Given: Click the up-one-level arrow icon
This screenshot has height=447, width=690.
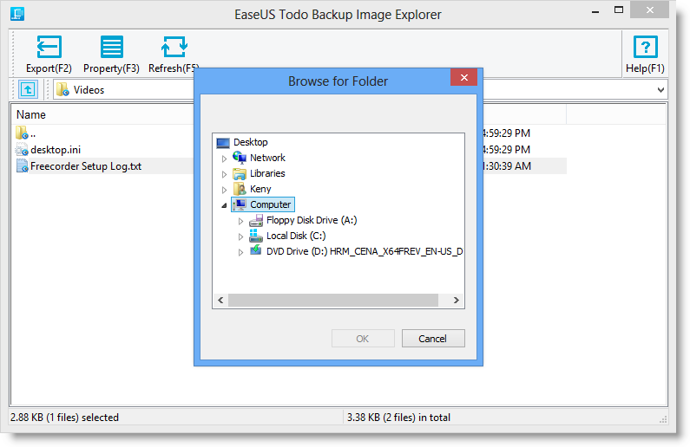Looking at the screenshot, I should pos(28,89).
